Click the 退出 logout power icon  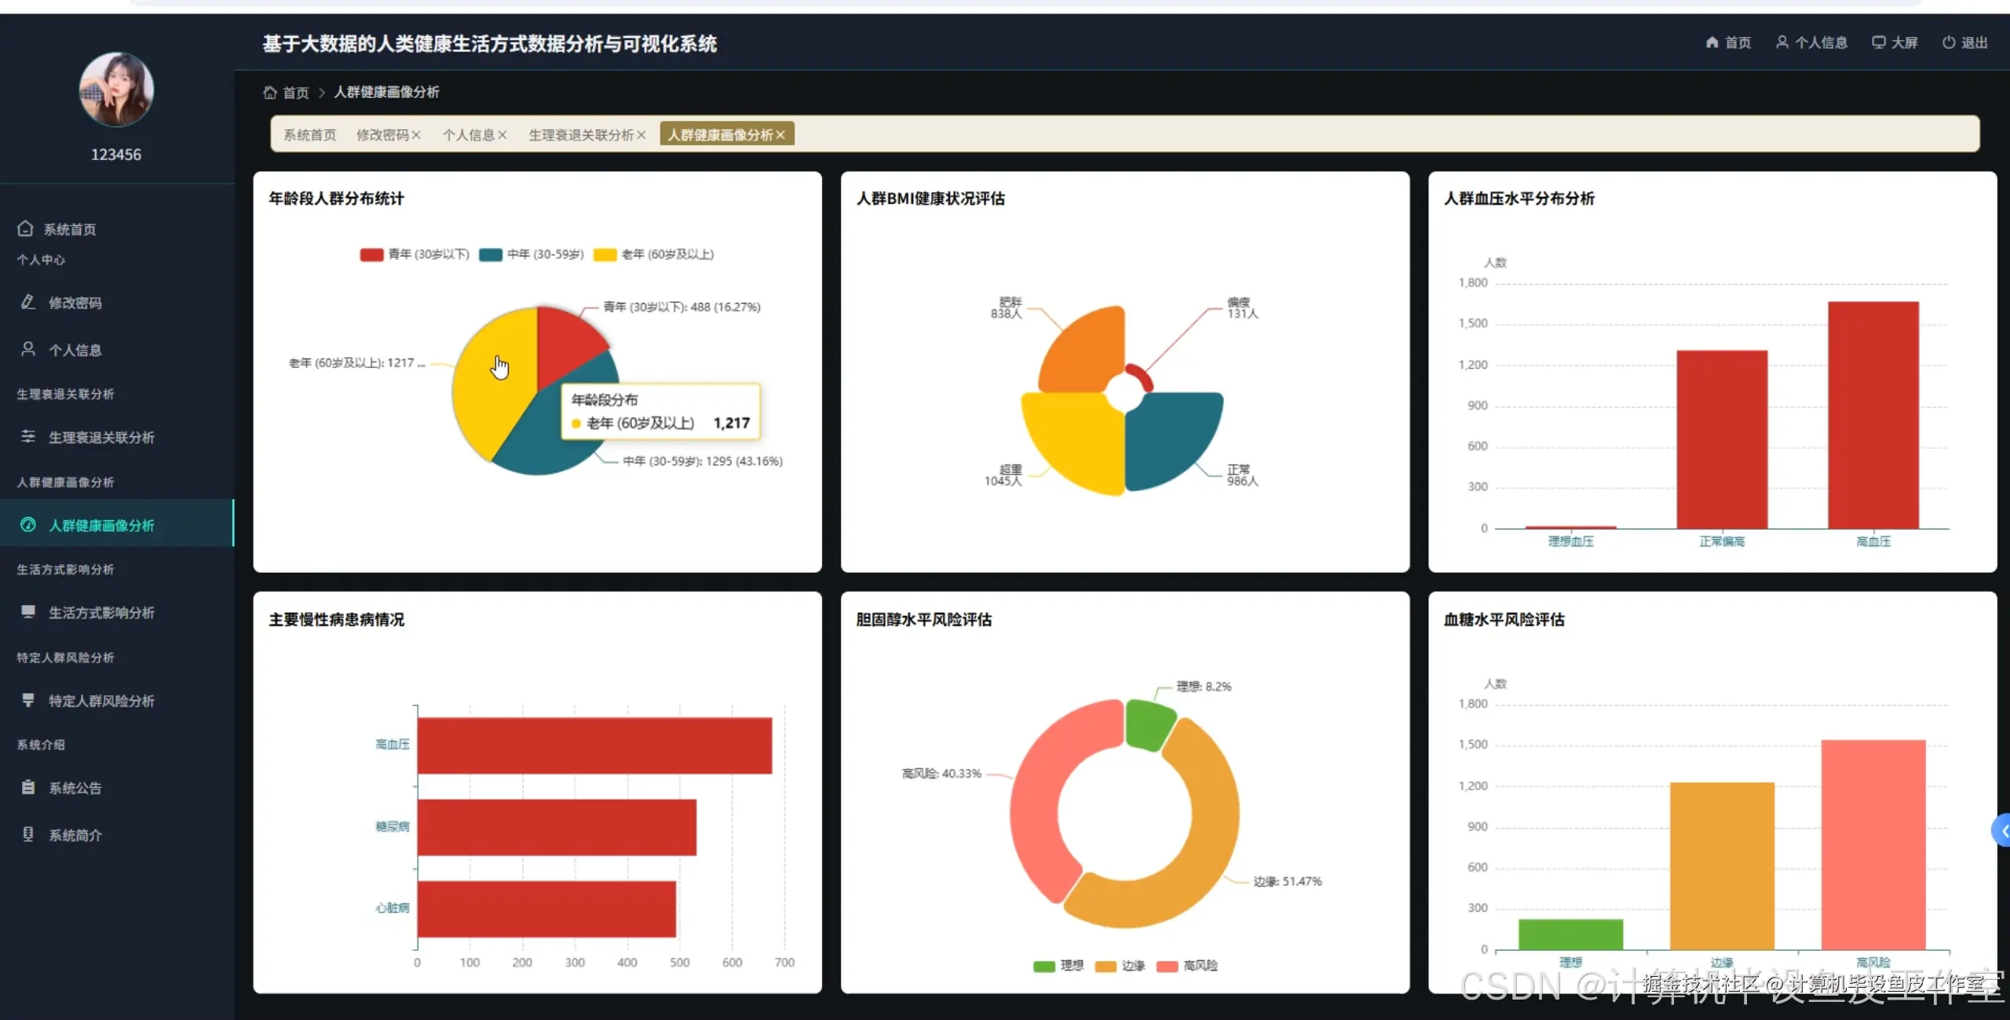point(1949,42)
